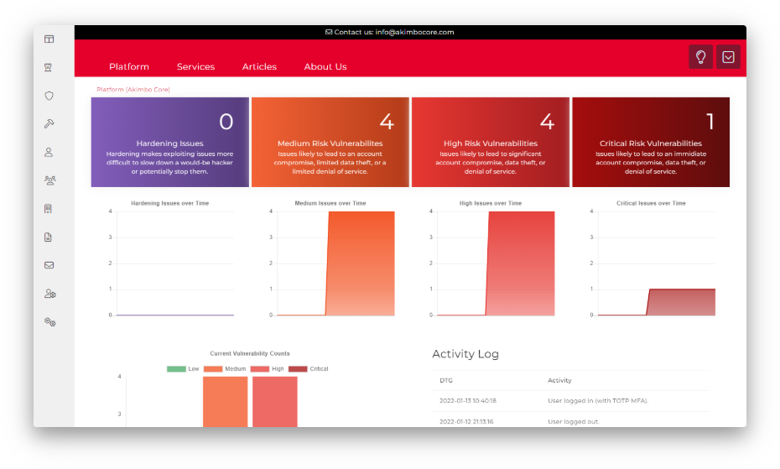The width and height of the screenshot is (780, 469).
Task: Open the double gears settings icon
Action: click(x=49, y=321)
